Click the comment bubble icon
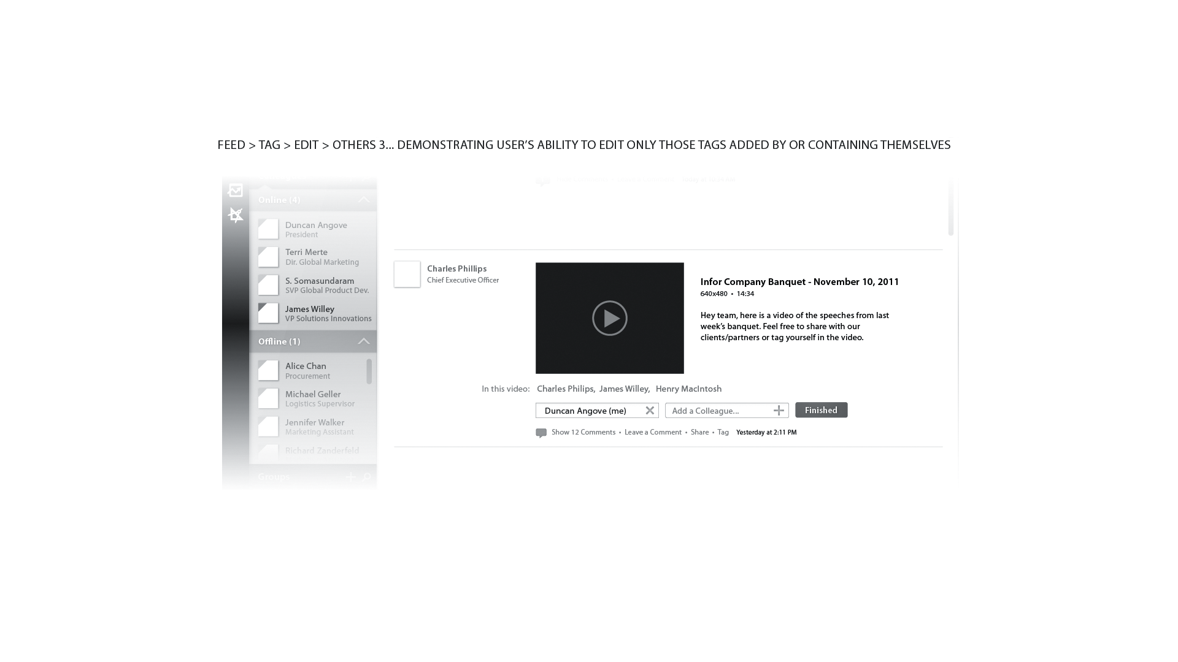Image resolution: width=1178 pixels, height=662 pixels. coord(541,433)
